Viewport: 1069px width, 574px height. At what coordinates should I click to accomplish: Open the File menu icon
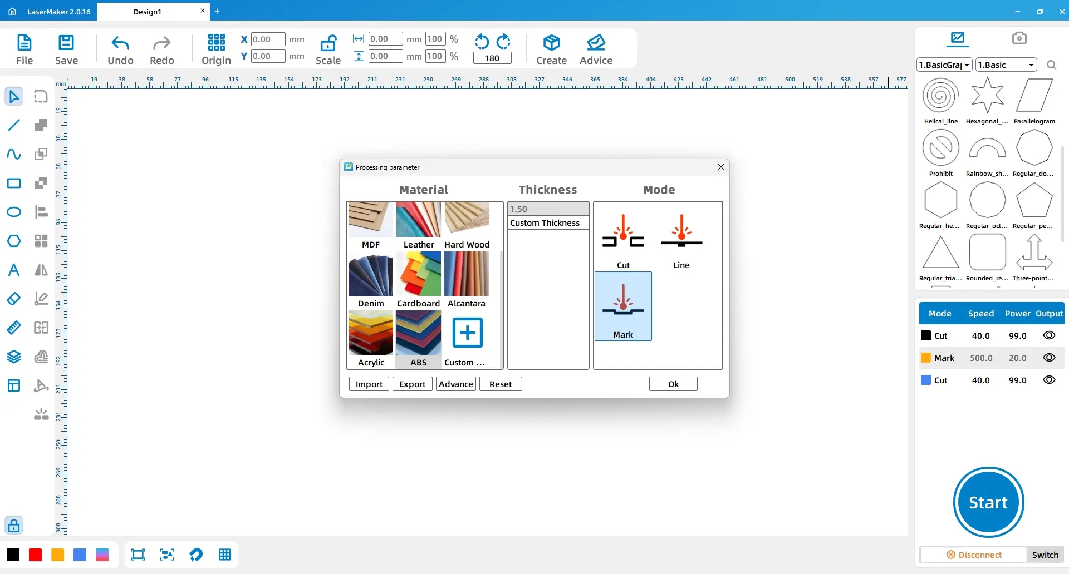tap(24, 43)
